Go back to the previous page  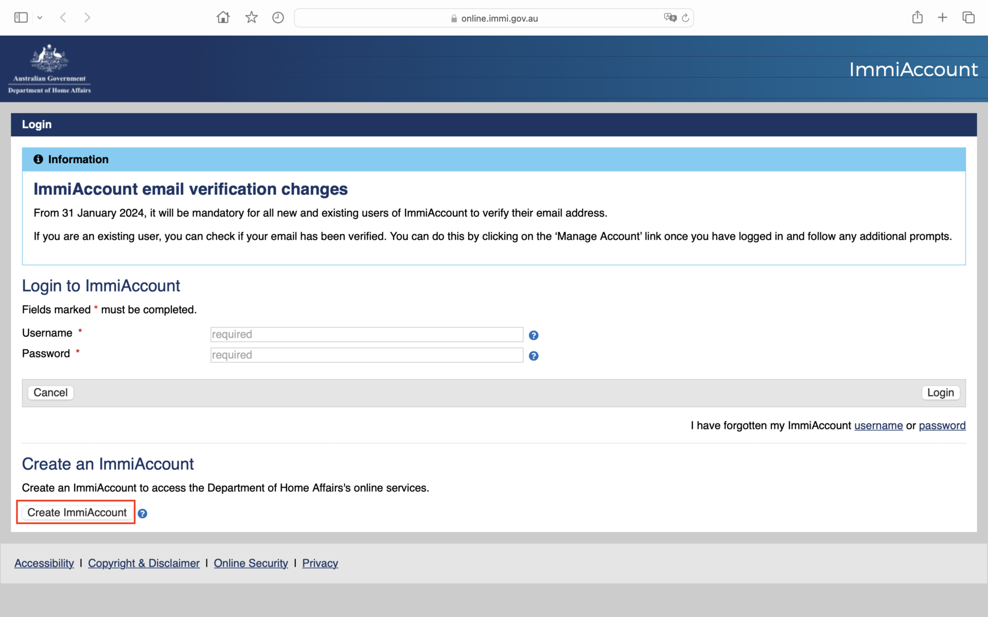pyautogui.click(x=63, y=17)
